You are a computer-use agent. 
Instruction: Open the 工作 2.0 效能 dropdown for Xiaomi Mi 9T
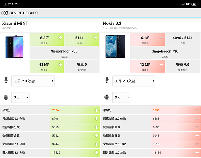pos(33,81)
